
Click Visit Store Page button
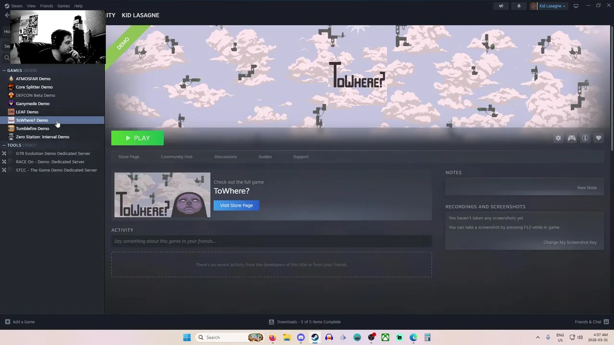point(236,205)
